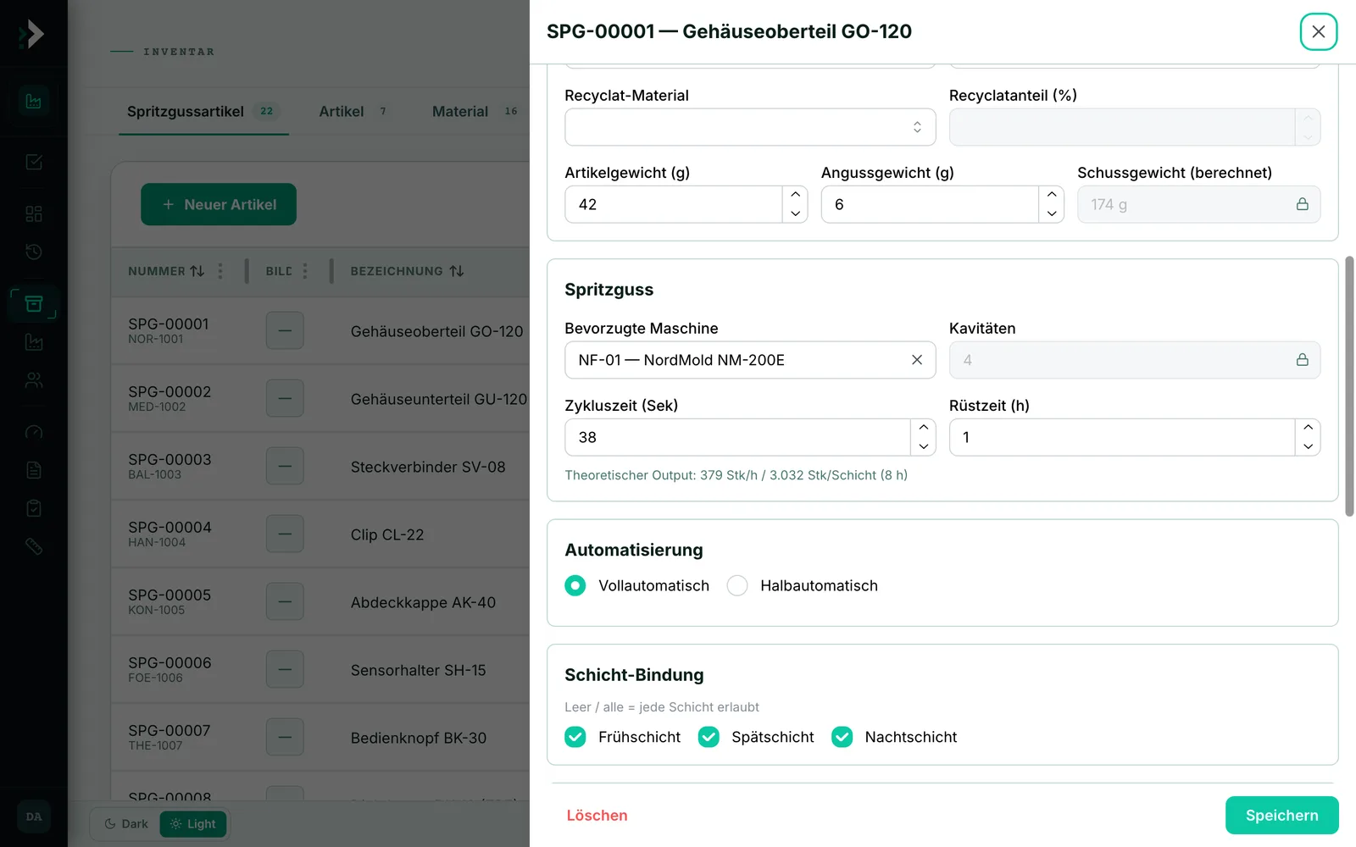Open the users icon in sidebar
Image resolution: width=1356 pixels, height=847 pixels.
(34, 380)
